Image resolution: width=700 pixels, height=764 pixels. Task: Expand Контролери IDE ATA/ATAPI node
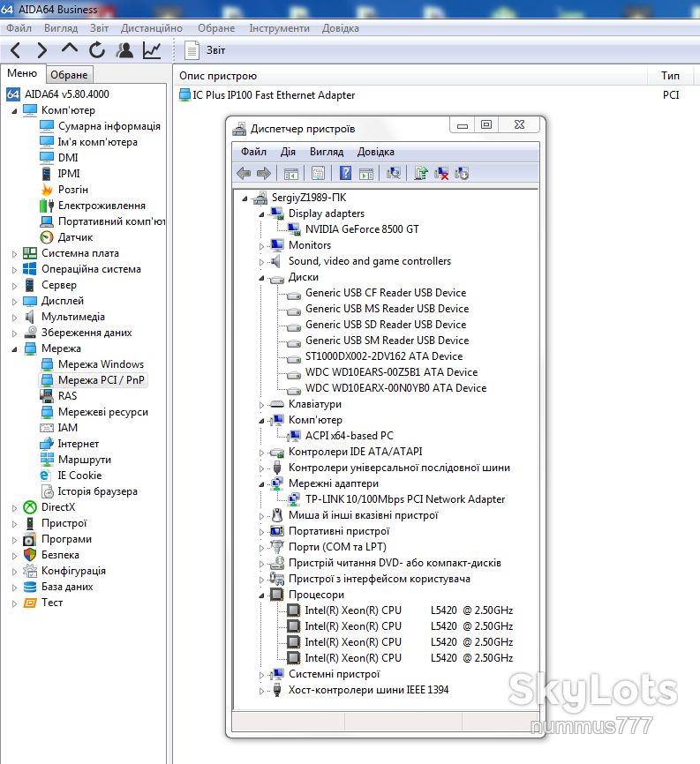[x=262, y=453]
